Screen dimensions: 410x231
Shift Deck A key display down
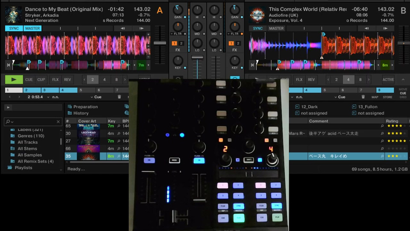click(x=135, y=65)
